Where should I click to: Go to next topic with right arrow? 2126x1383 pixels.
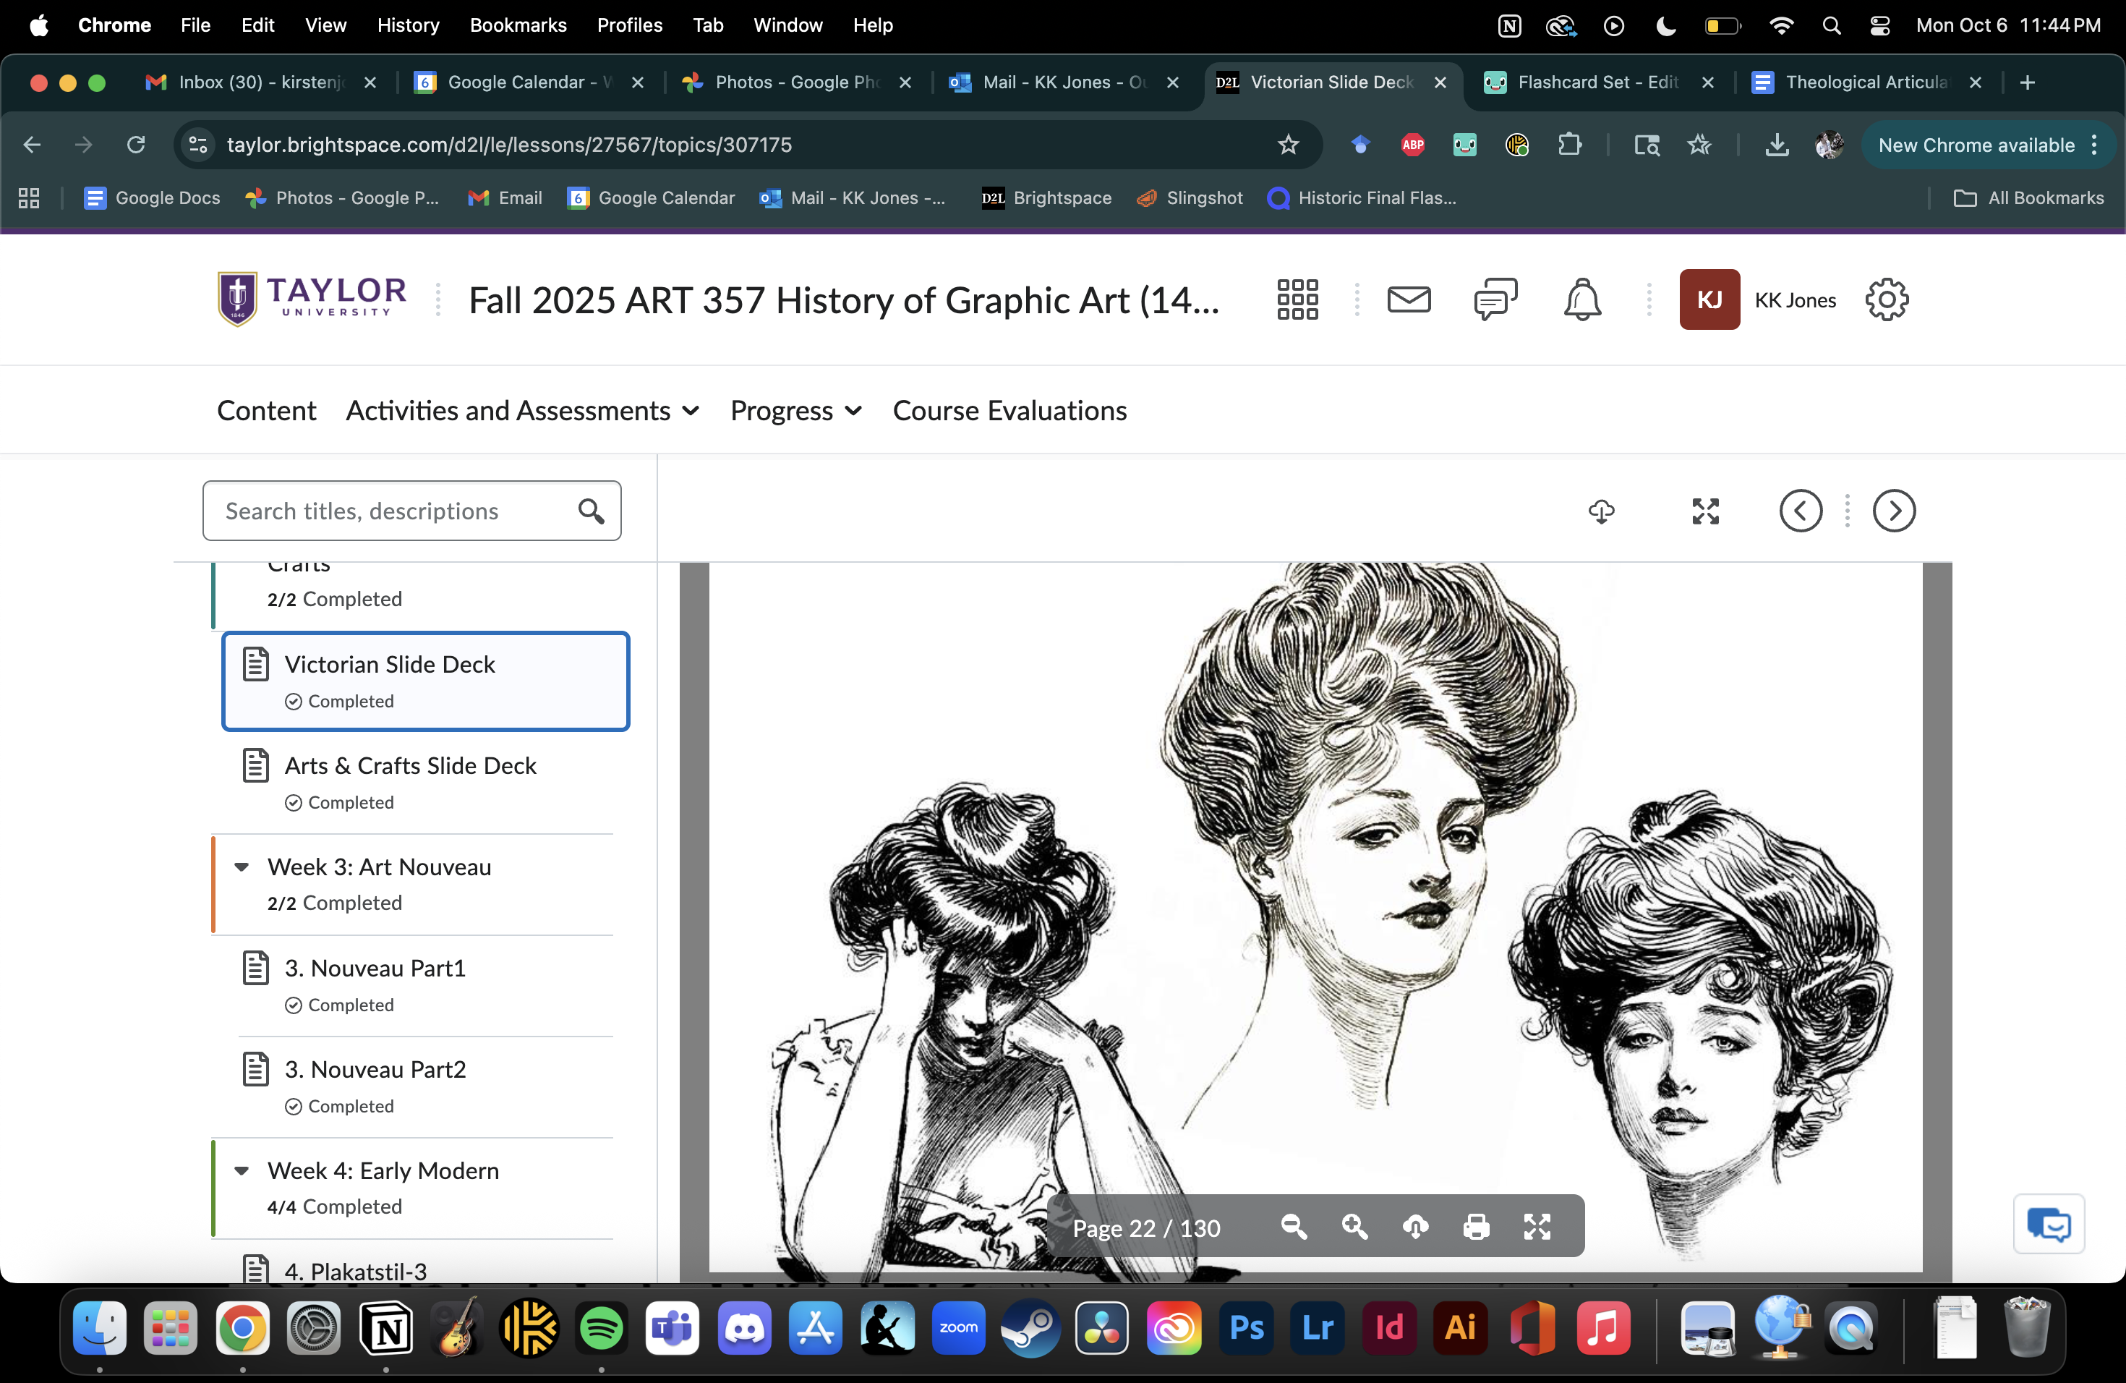1894,511
